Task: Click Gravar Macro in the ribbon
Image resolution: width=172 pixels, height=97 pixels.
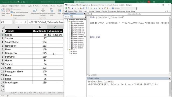Action: [x=16, y=9]
